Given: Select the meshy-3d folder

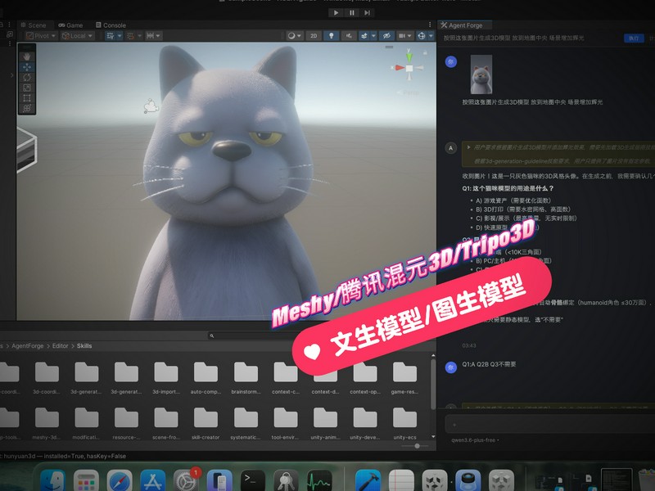Looking at the screenshot, I should [x=47, y=423].
